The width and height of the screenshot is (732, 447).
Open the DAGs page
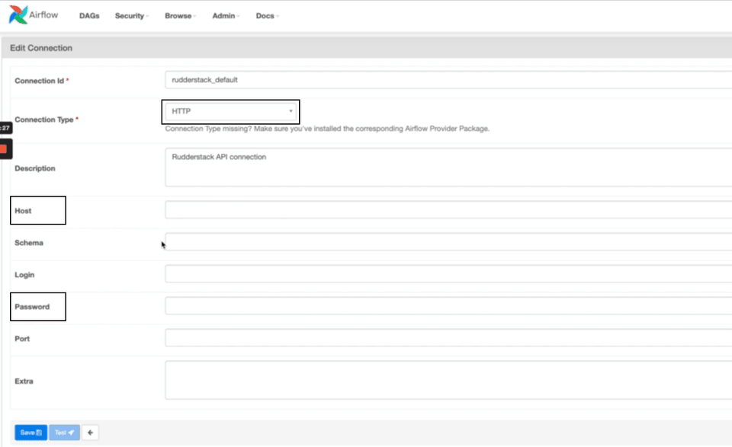pyautogui.click(x=89, y=16)
